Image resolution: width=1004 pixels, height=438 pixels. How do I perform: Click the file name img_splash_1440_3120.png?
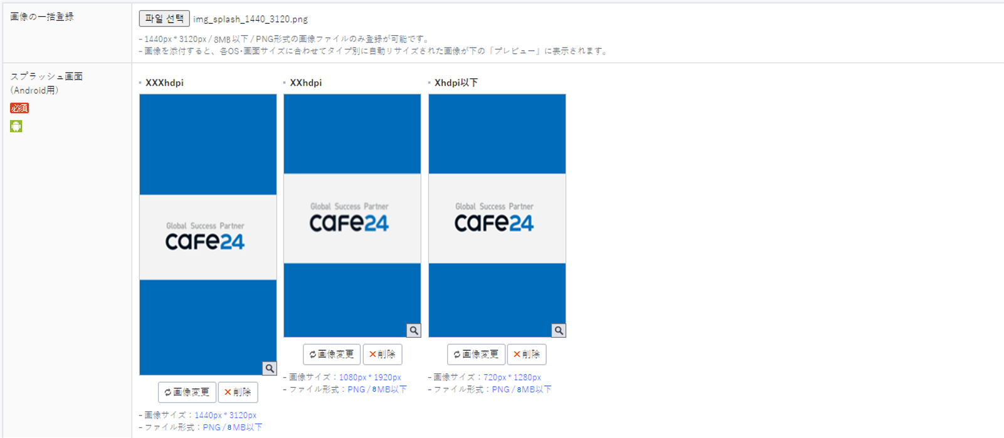coord(250,19)
